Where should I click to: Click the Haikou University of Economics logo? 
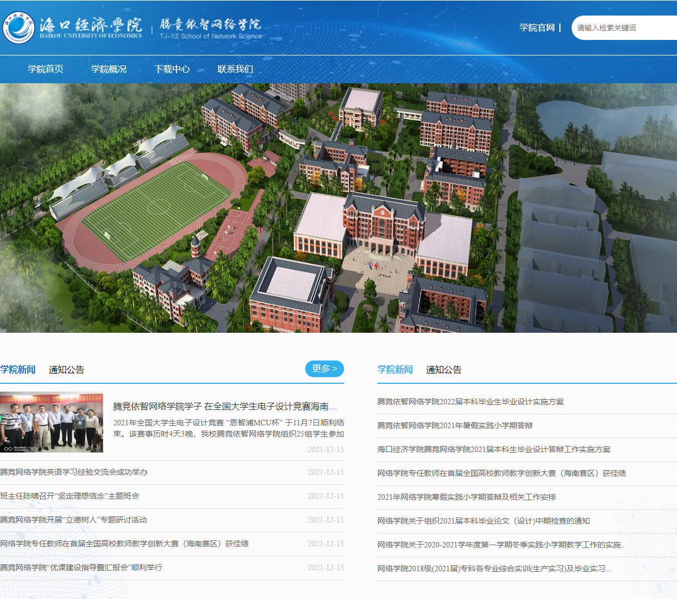click(x=20, y=26)
